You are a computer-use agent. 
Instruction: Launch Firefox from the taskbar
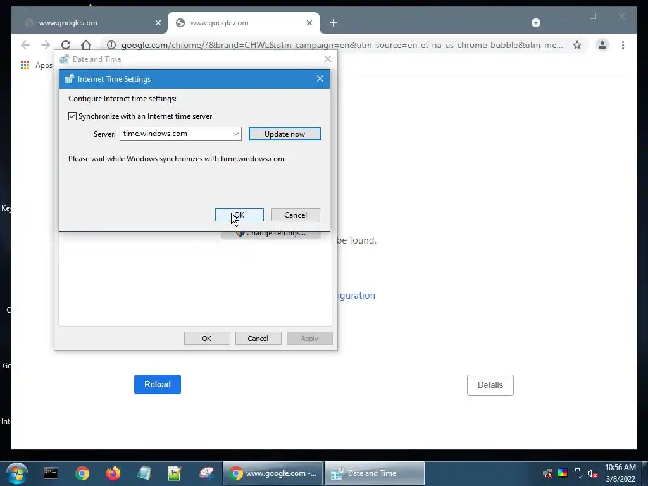[113, 473]
